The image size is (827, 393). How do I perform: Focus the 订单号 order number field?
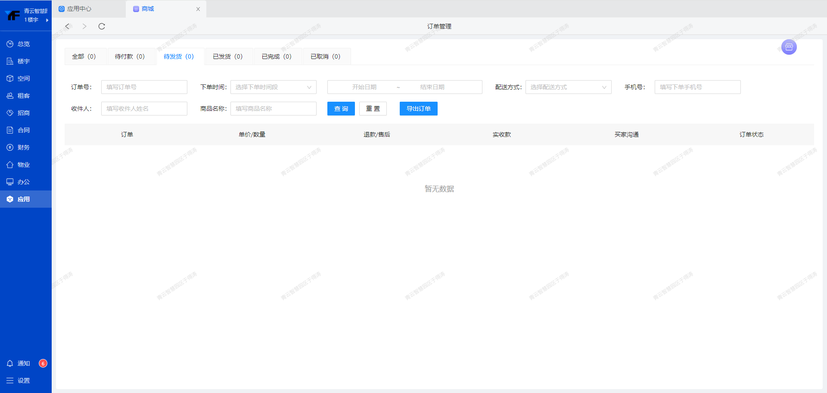(x=144, y=87)
